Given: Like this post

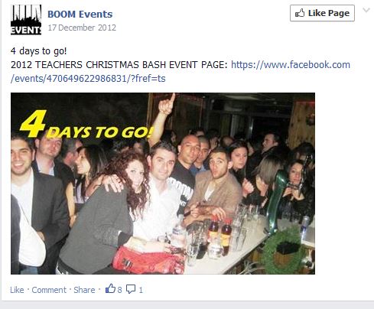Looking at the screenshot, I should coord(17,290).
